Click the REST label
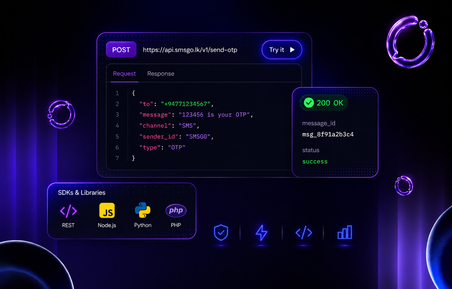Image resolution: width=452 pixels, height=289 pixels. point(68,225)
